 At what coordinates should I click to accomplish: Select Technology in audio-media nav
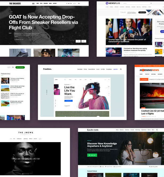(x=138, y=130)
